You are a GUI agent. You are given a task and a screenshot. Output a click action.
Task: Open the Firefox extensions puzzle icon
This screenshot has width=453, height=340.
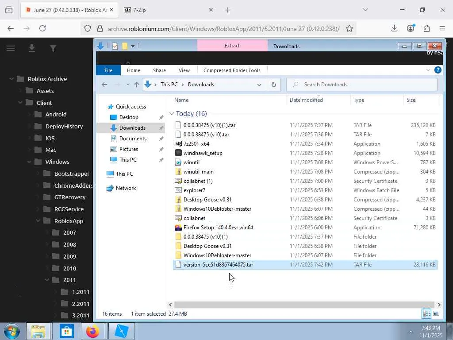click(426, 28)
